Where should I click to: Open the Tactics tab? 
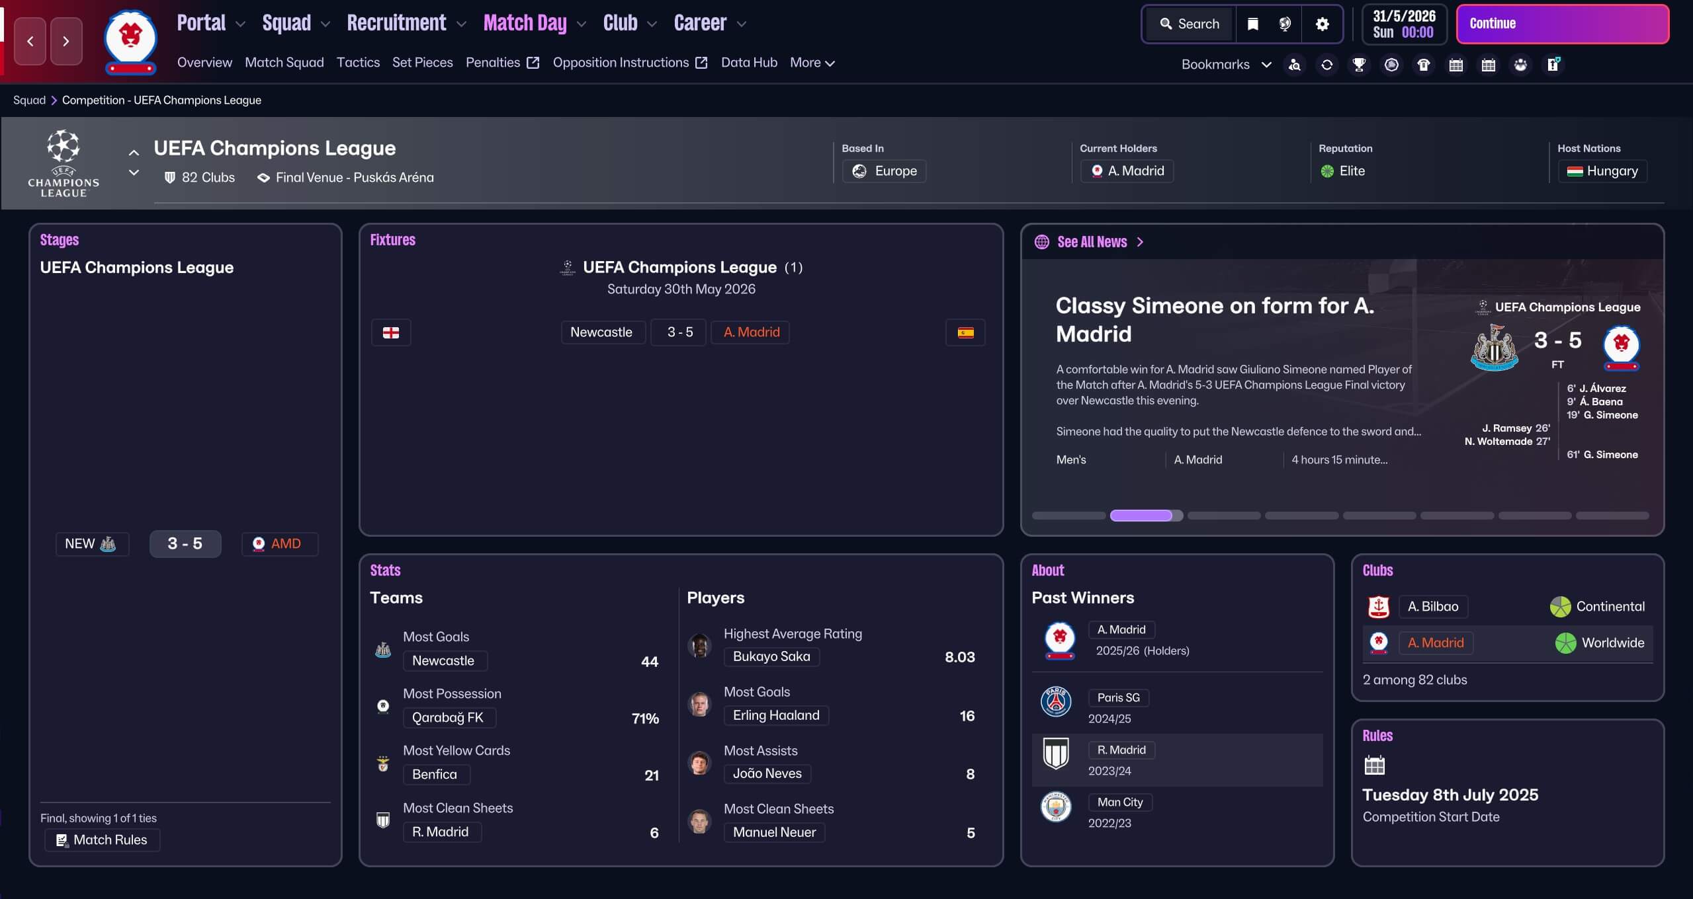coord(358,63)
